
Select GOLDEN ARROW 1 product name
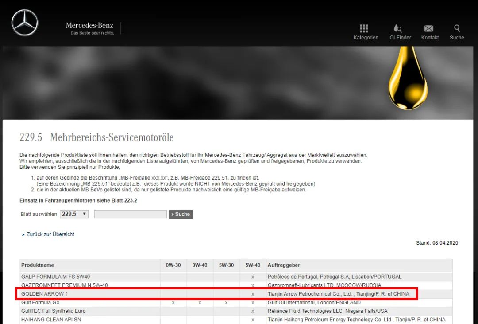[x=45, y=294]
